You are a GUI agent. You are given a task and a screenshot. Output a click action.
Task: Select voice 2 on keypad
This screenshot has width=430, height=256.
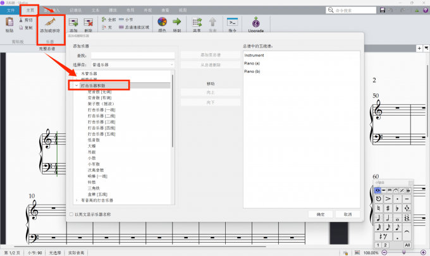(385, 245)
